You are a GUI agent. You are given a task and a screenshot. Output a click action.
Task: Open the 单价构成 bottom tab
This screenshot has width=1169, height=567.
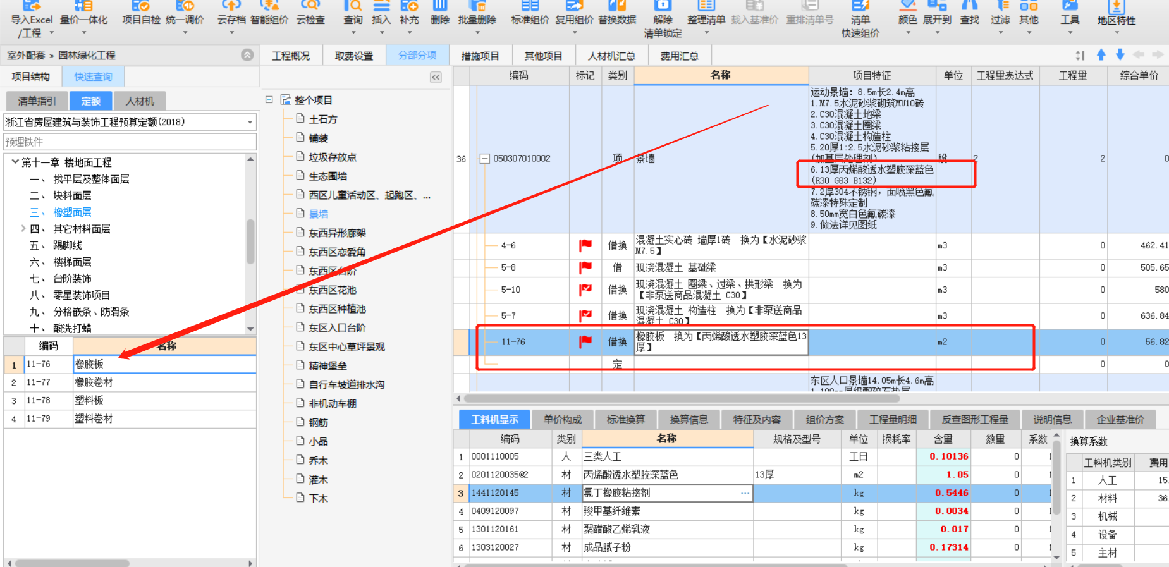click(563, 419)
